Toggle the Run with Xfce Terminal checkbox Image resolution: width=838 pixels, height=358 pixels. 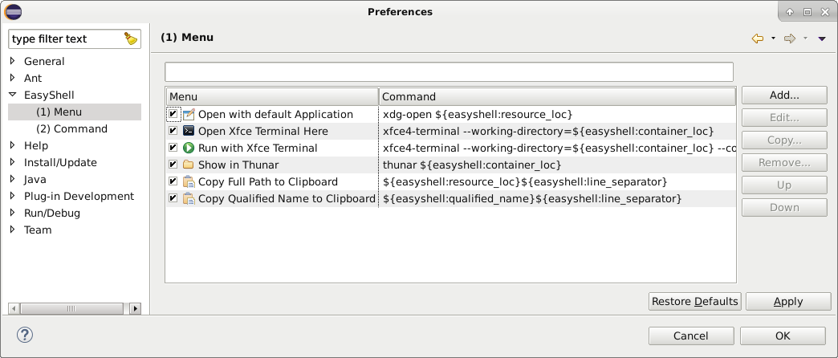click(x=173, y=148)
